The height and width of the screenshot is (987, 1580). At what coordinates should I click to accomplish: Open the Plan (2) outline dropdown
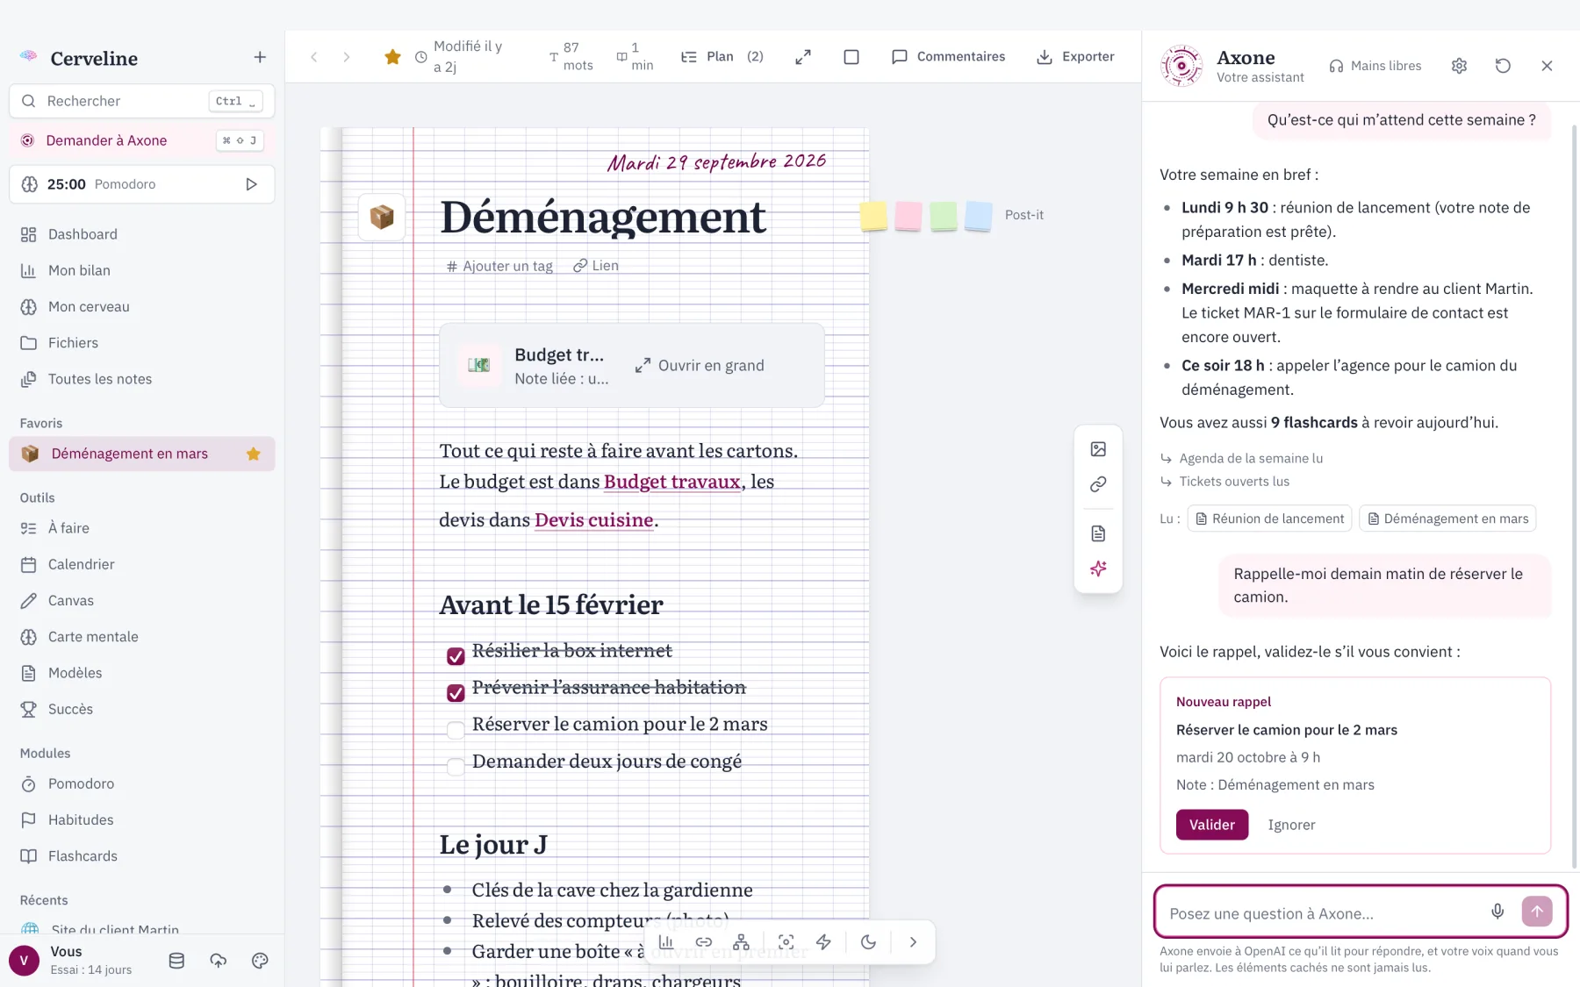coord(722,57)
